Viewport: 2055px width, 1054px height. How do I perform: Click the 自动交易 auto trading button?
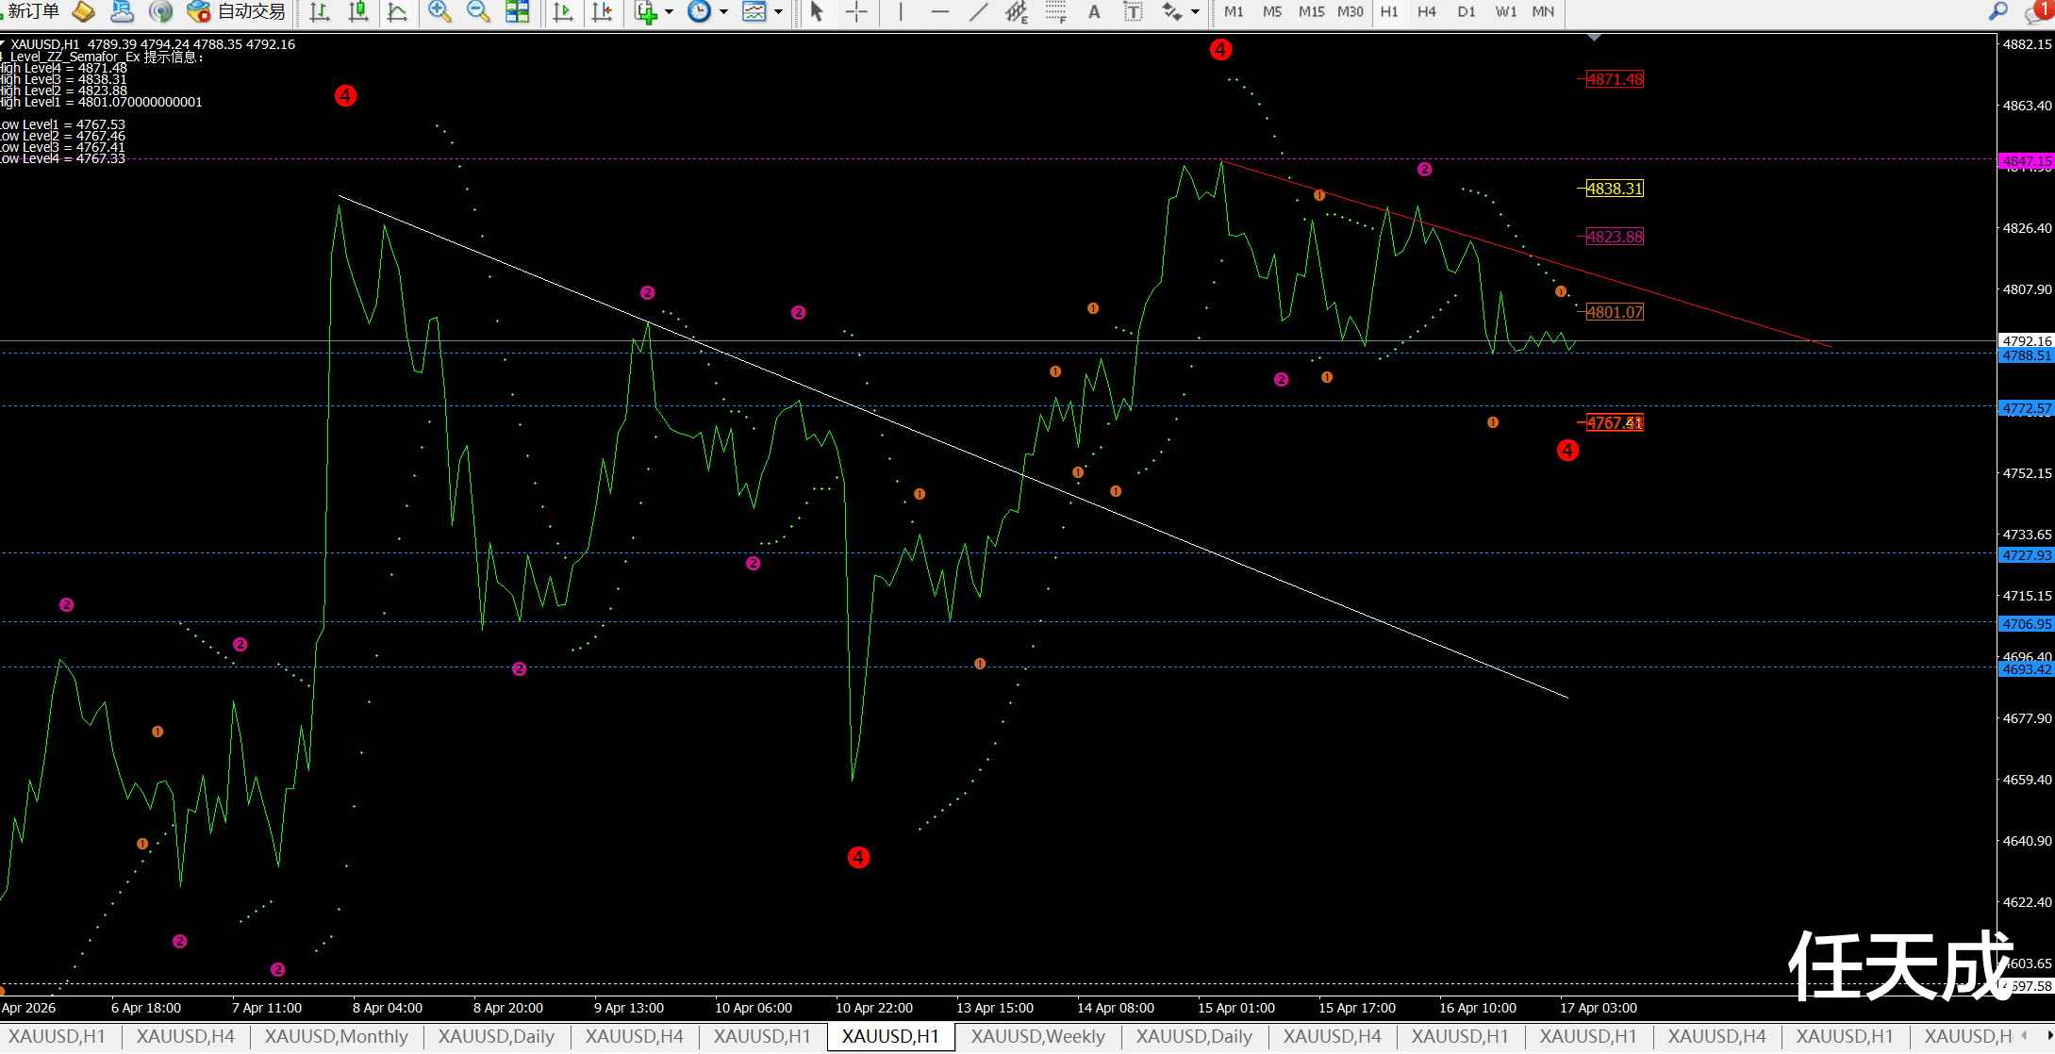238,11
